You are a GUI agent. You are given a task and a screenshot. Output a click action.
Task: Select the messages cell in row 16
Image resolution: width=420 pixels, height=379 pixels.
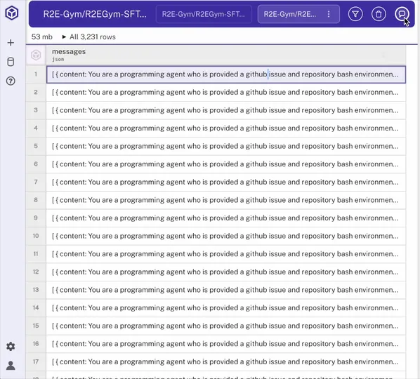click(x=226, y=343)
